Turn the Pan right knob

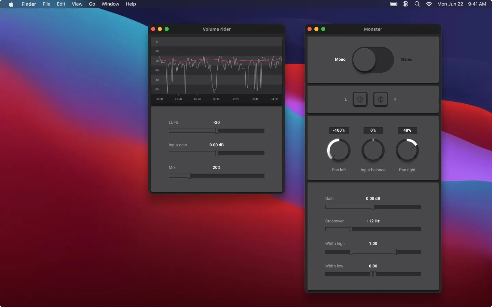point(407,150)
